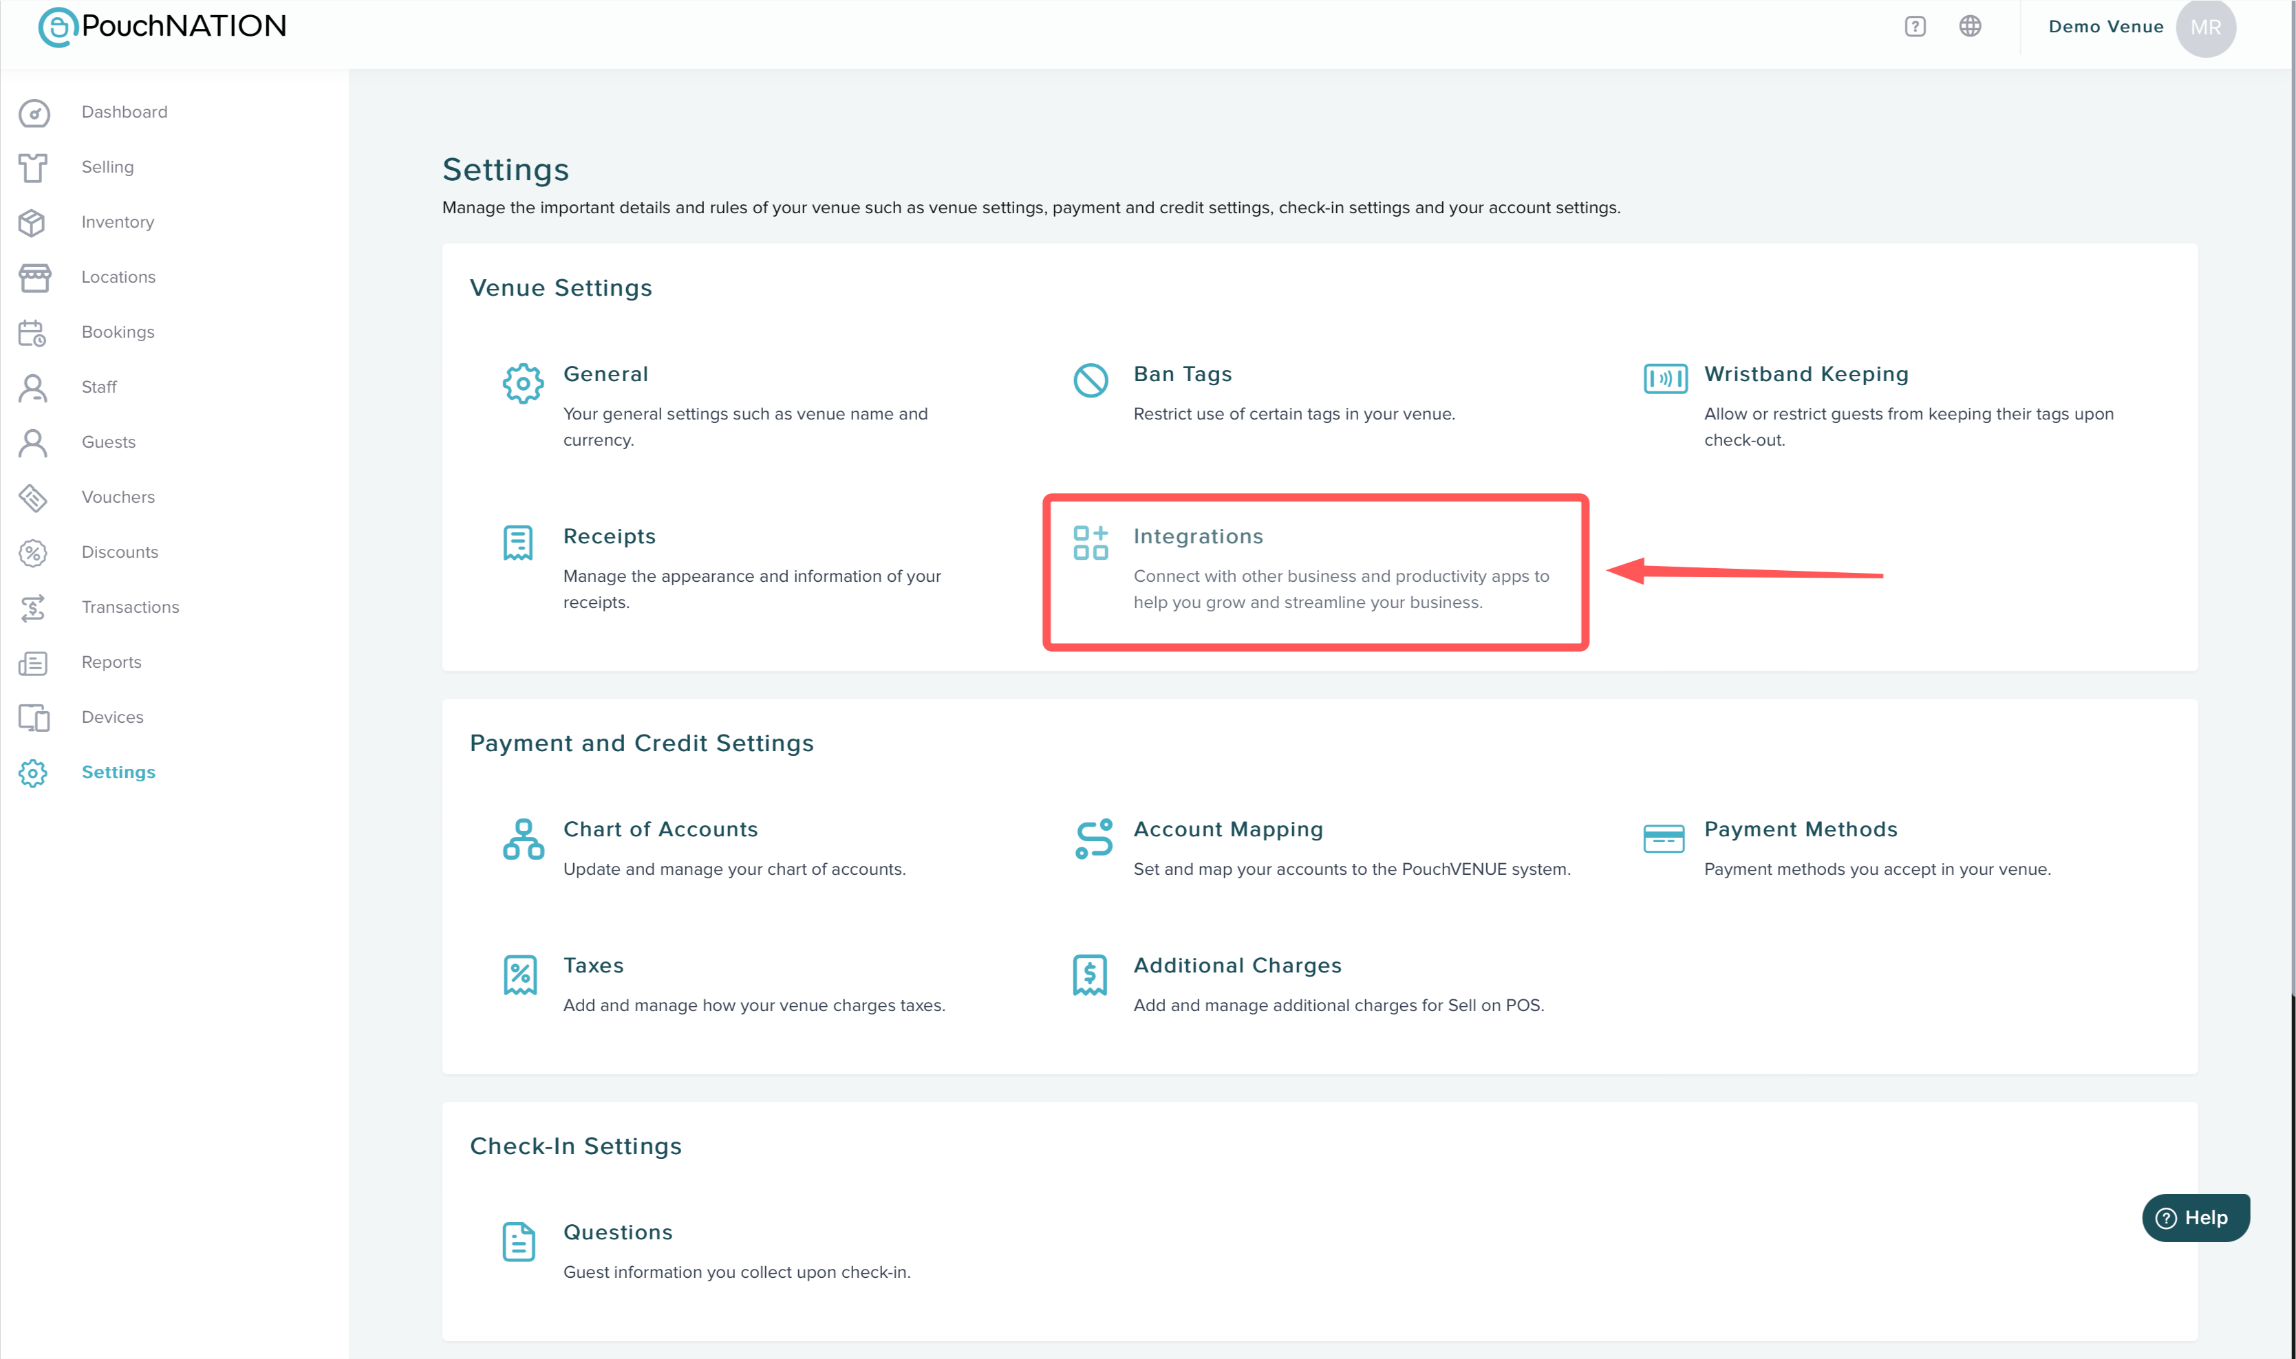
Task: Click the Transactions dollar arrows icon
Action: (34, 607)
